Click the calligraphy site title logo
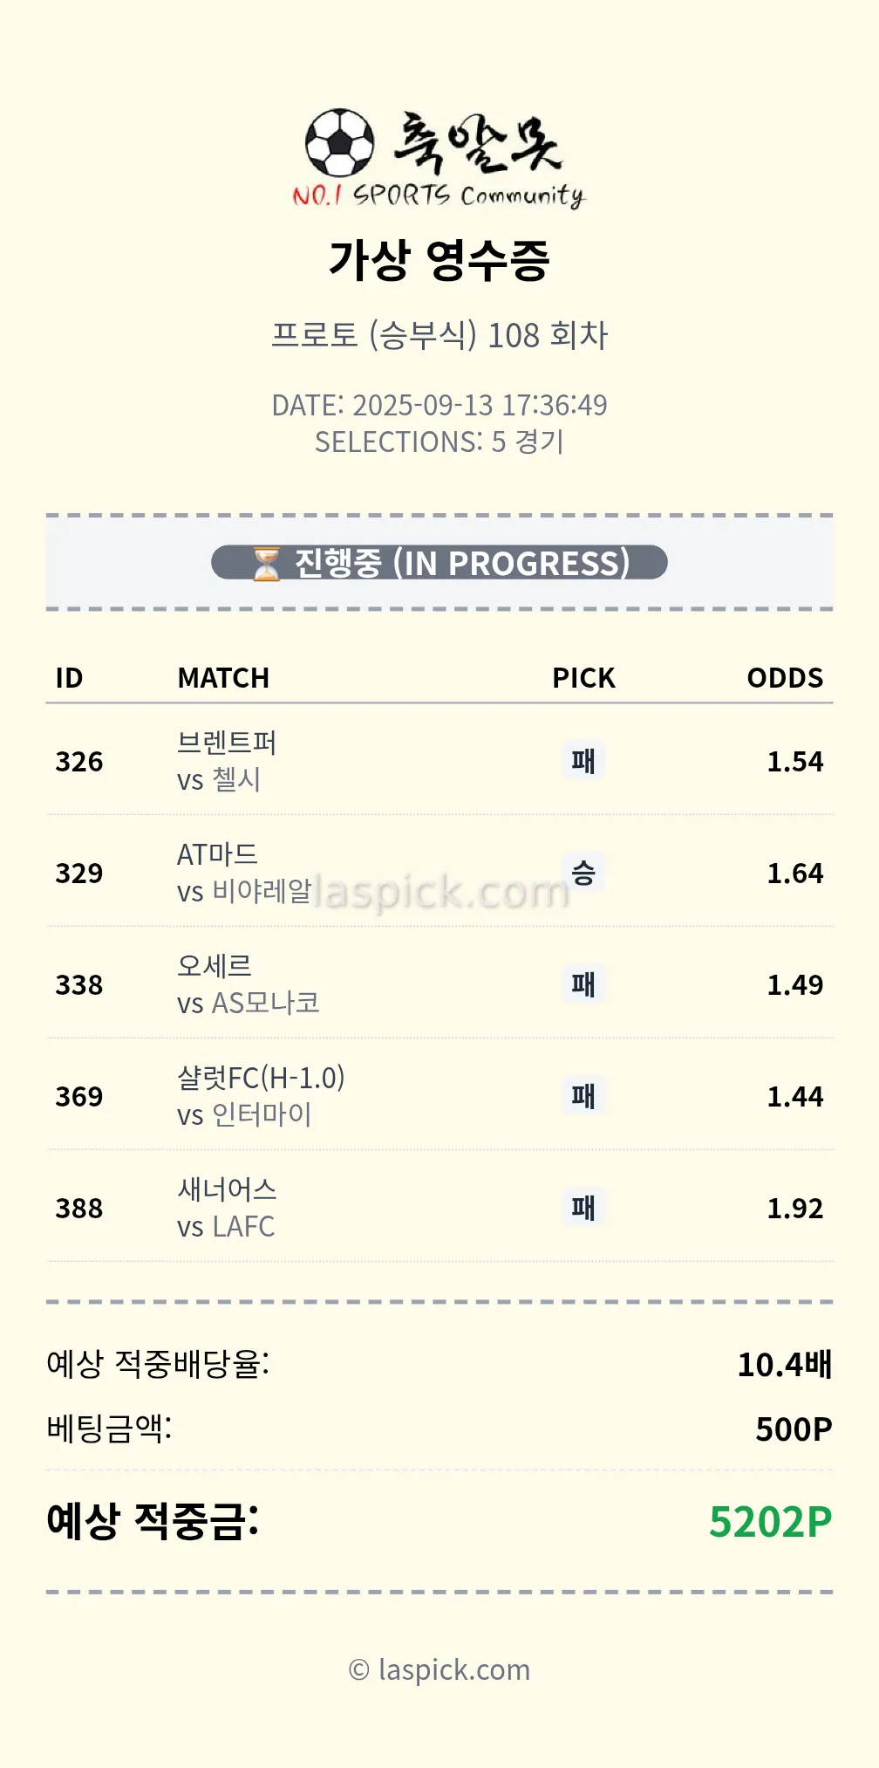Viewport: 879px width, 1768px height. (x=478, y=142)
